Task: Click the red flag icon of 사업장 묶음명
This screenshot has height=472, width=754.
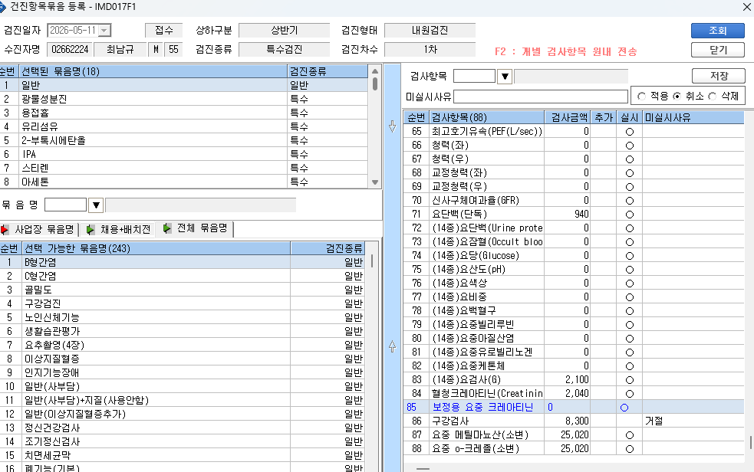Action: pos(5,230)
